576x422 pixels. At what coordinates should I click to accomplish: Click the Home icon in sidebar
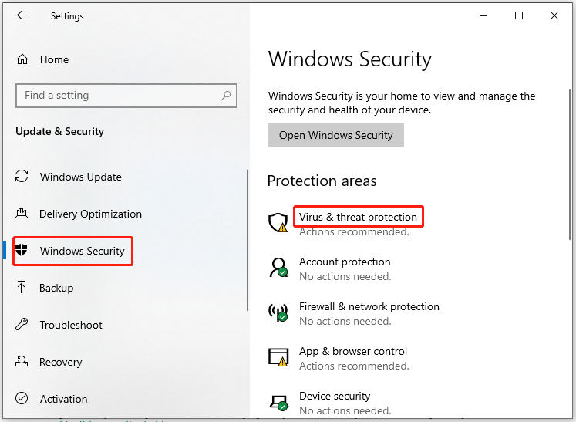pos(23,59)
